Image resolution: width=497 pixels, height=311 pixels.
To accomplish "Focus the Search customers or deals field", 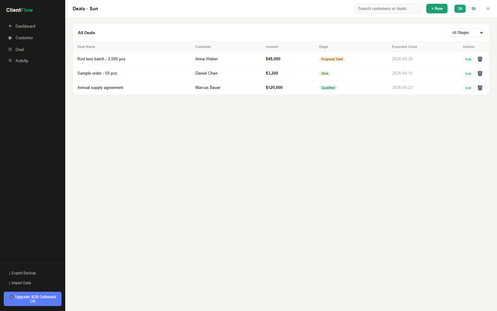I will [x=388, y=9].
